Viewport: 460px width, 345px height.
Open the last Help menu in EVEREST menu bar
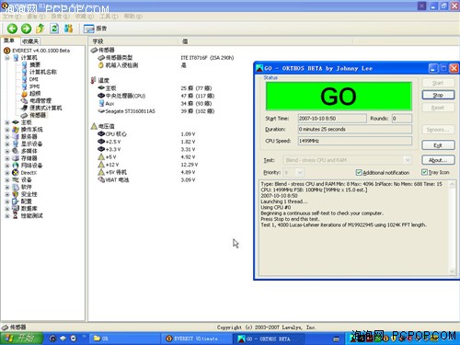point(133,17)
